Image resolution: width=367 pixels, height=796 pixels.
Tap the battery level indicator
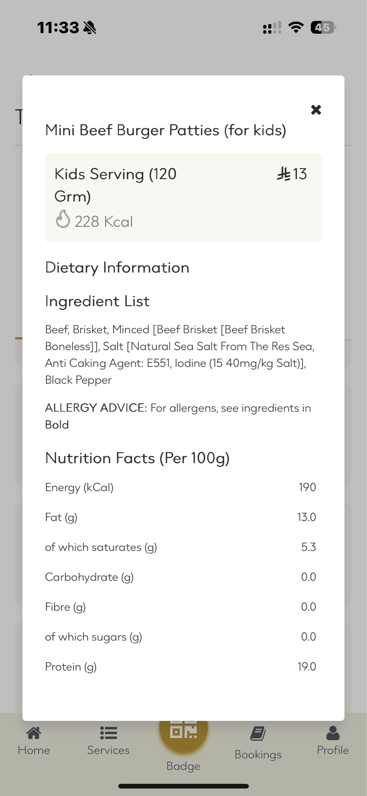pos(323,27)
